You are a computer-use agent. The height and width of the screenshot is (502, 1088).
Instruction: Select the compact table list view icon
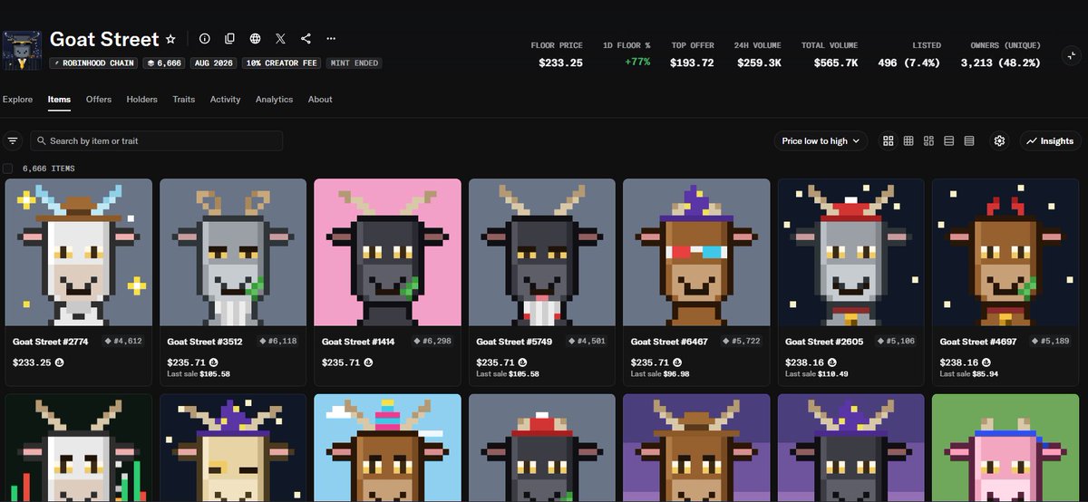pyautogui.click(x=969, y=141)
